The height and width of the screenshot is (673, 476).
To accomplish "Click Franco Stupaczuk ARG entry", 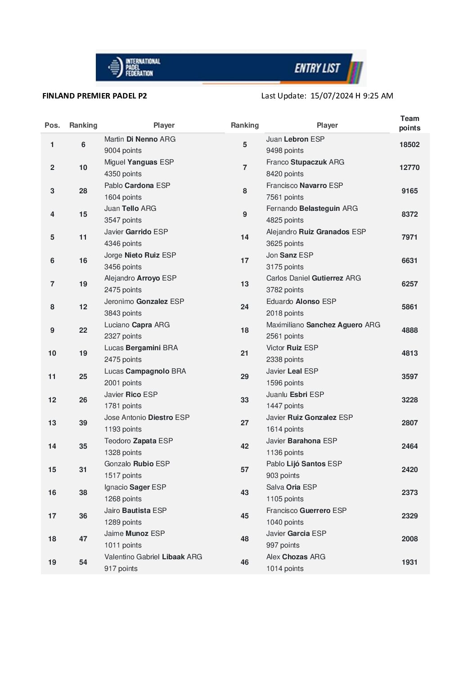I will pos(305,162).
